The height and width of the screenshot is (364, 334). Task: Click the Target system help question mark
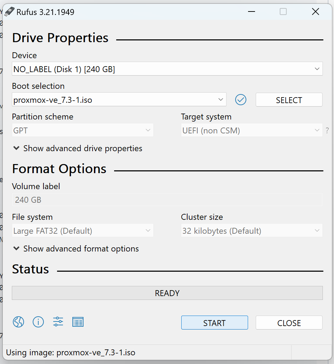click(327, 131)
